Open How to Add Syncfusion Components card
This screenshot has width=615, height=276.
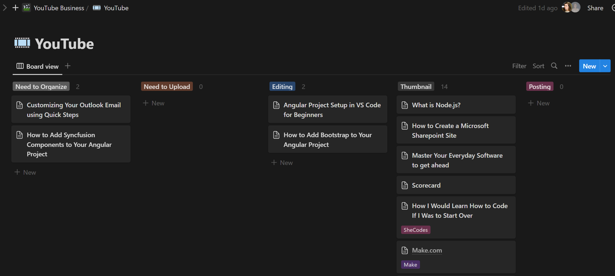[x=71, y=144]
